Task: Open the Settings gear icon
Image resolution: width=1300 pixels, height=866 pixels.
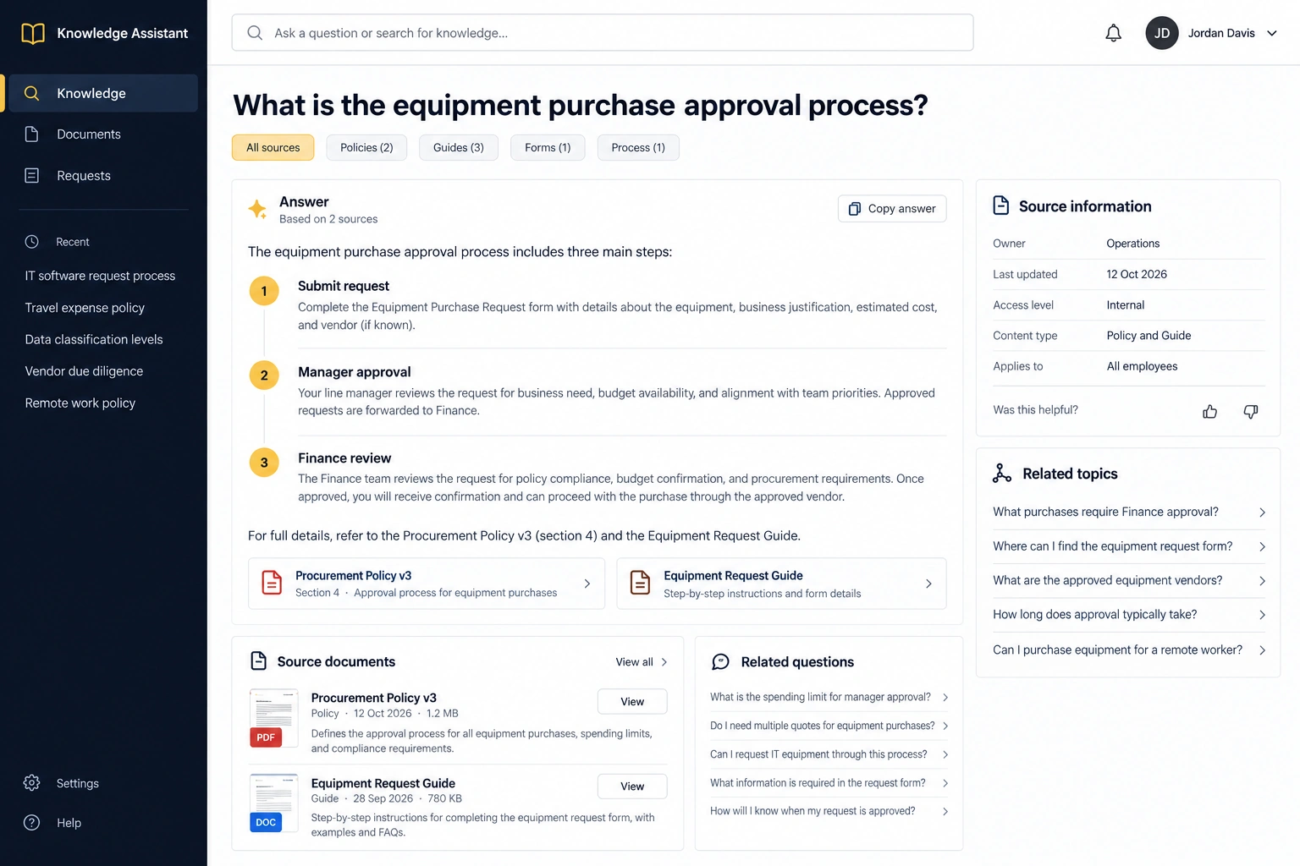Action: click(32, 783)
